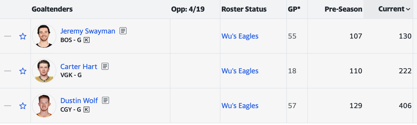Click Carter Hart's headshot photo
Screen dimensions: 417x125
coord(44,71)
